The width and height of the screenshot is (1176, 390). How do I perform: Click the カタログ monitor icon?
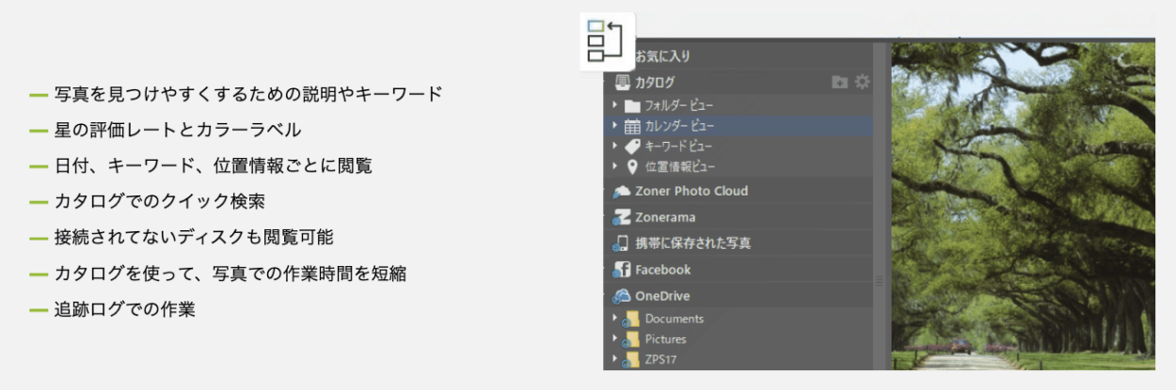pos(621,82)
